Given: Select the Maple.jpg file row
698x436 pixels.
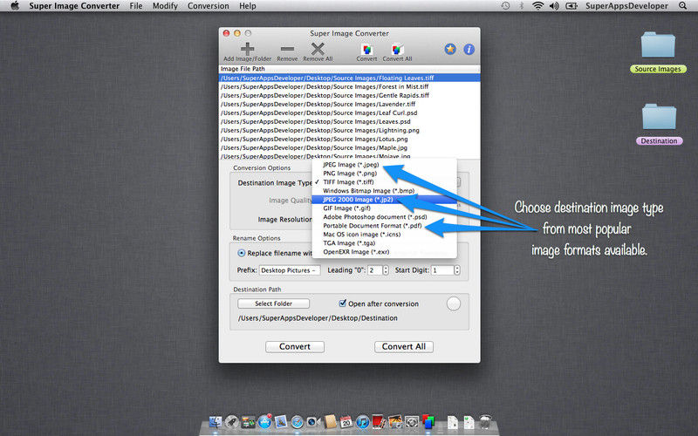Looking at the screenshot, I should (350, 147).
